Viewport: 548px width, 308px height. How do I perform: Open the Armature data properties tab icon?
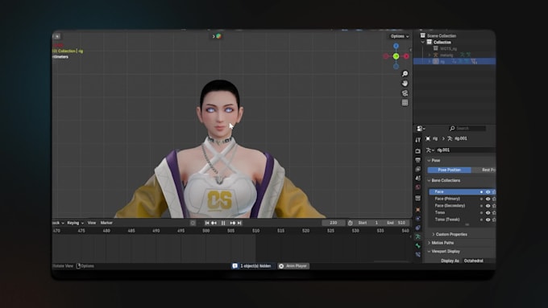[418, 237]
